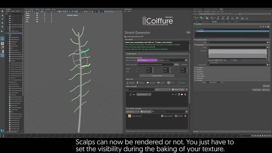Open add modifier window icon in Modifiers section
The width and height of the screenshot is (272, 153).
268,27
